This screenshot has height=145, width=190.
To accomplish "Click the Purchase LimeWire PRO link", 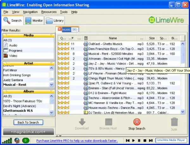I will click(x=78, y=141).
